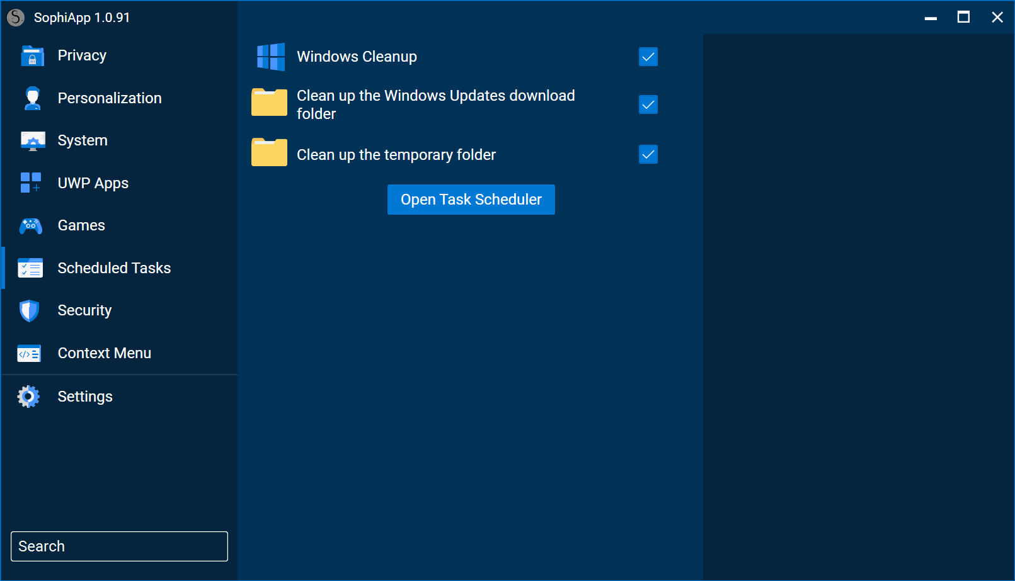The image size is (1015, 581).
Task: Click the System monitor icon
Action: pos(32,141)
